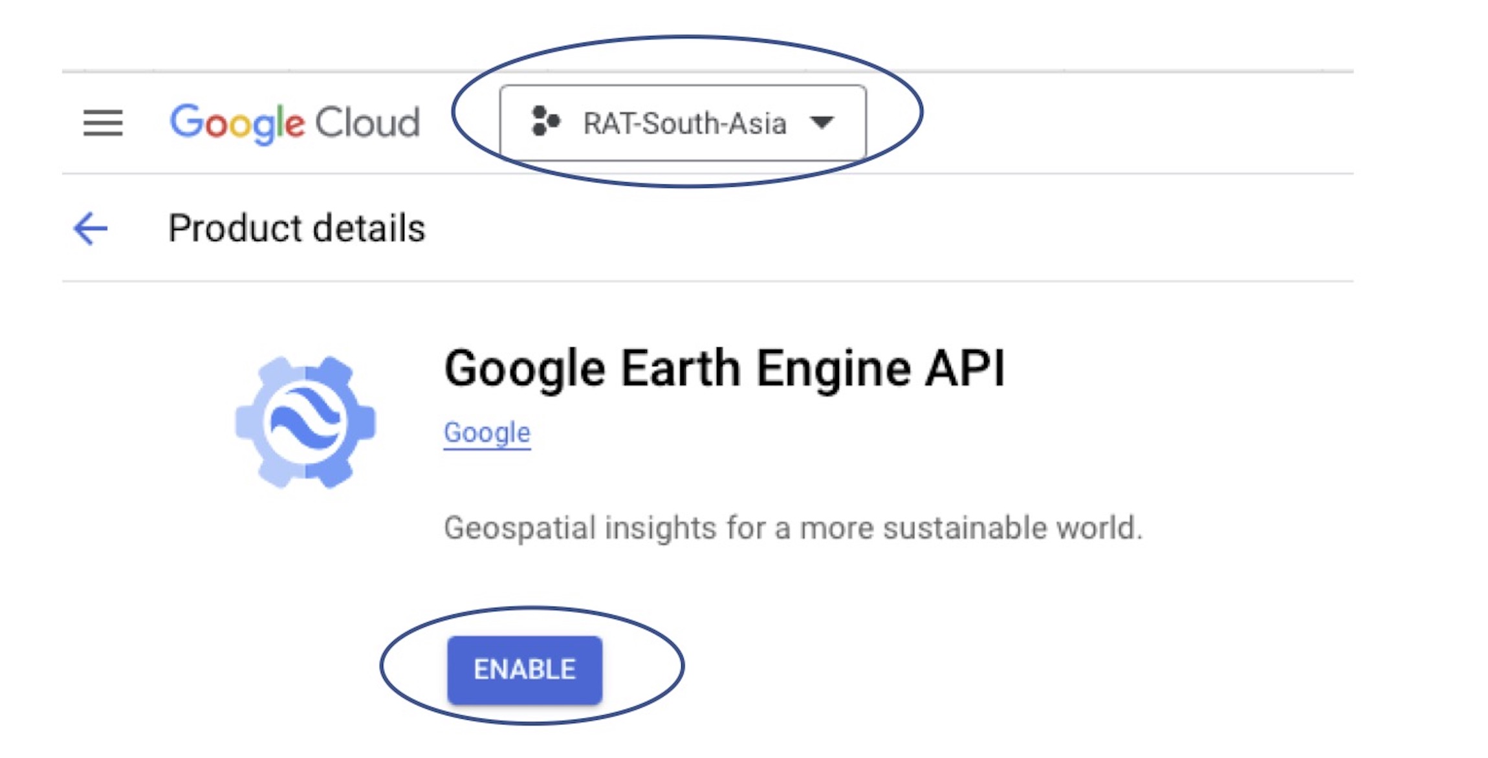Image resolution: width=1488 pixels, height=758 pixels.
Task: Click the Google Cloud logo
Action: [x=295, y=123]
